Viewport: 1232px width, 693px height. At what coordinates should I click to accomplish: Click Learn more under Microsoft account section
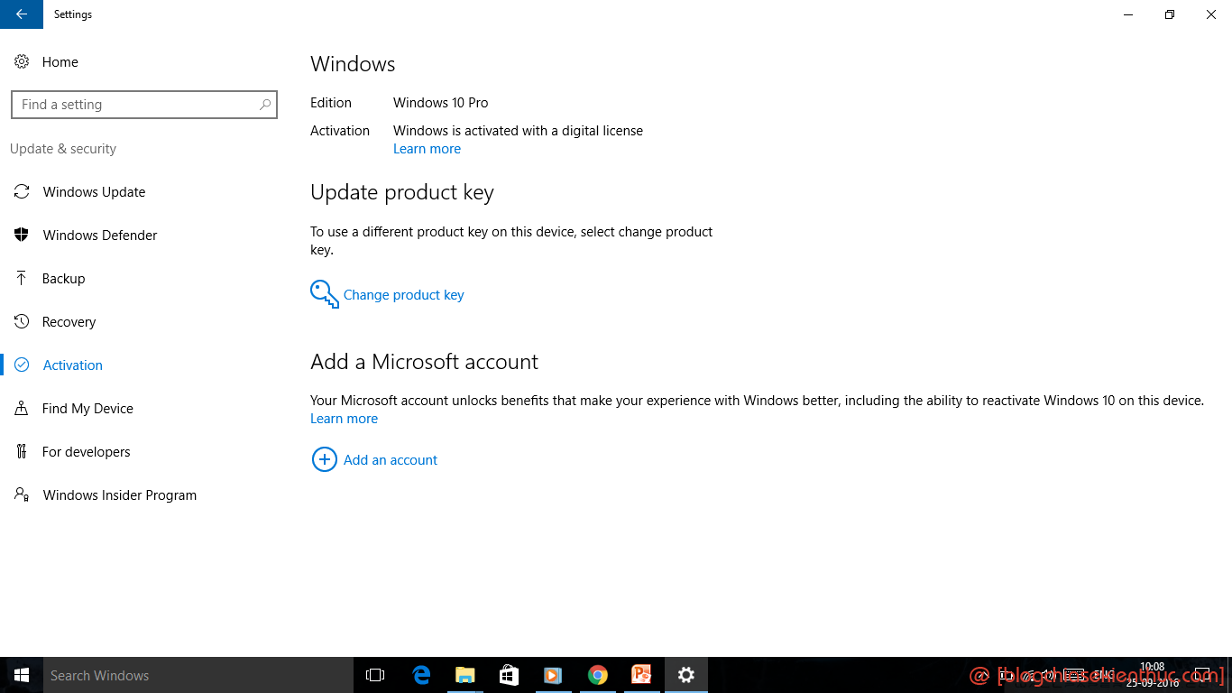pyautogui.click(x=344, y=419)
